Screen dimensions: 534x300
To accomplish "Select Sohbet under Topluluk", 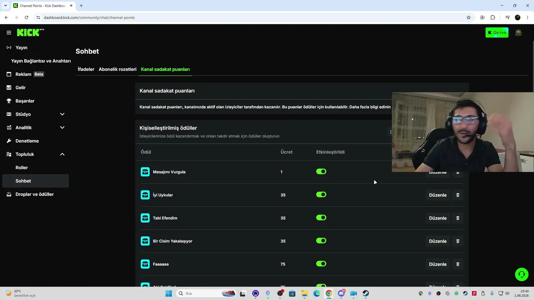I will pyautogui.click(x=36, y=181).
